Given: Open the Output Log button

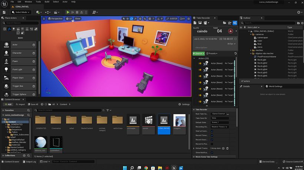Looking at the screenshot, I should point(29,161).
